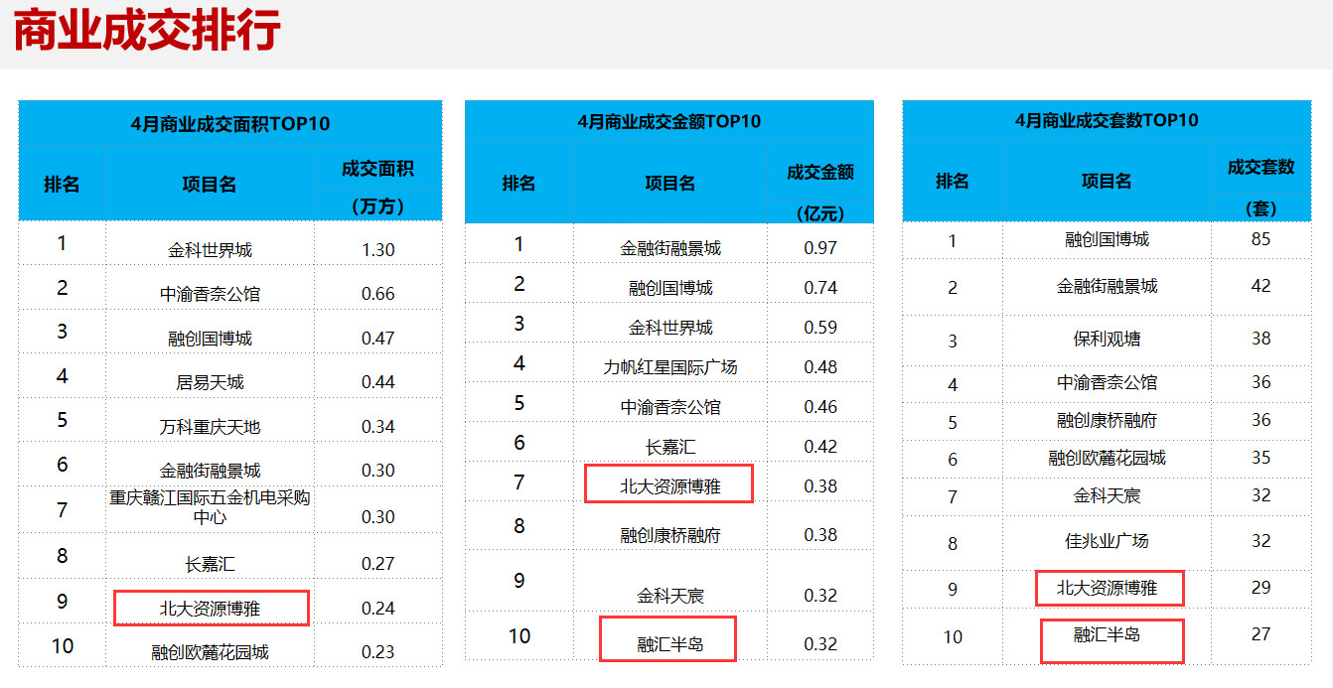This screenshot has width=1333, height=688.
Task: Select the 万科重庆天地 project name
Action: coord(210,427)
